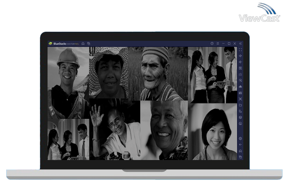286x196 pixels.
Task: Take a screenshot with the sidebar icon
Action: [x=240, y=99]
